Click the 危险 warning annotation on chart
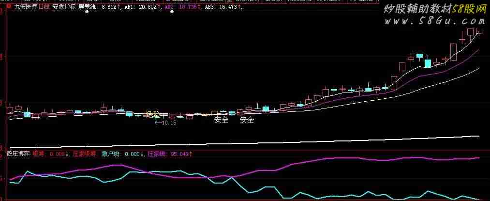 point(153,114)
